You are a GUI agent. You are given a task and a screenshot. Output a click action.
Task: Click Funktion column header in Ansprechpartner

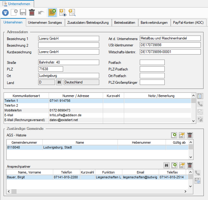pyautogui.click(x=109, y=172)
